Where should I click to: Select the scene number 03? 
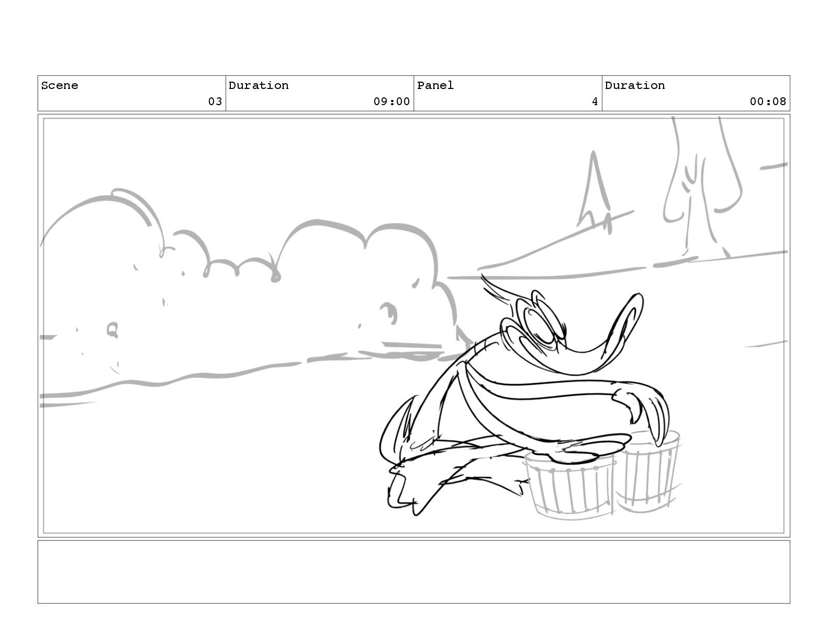[x=215, y=102]
